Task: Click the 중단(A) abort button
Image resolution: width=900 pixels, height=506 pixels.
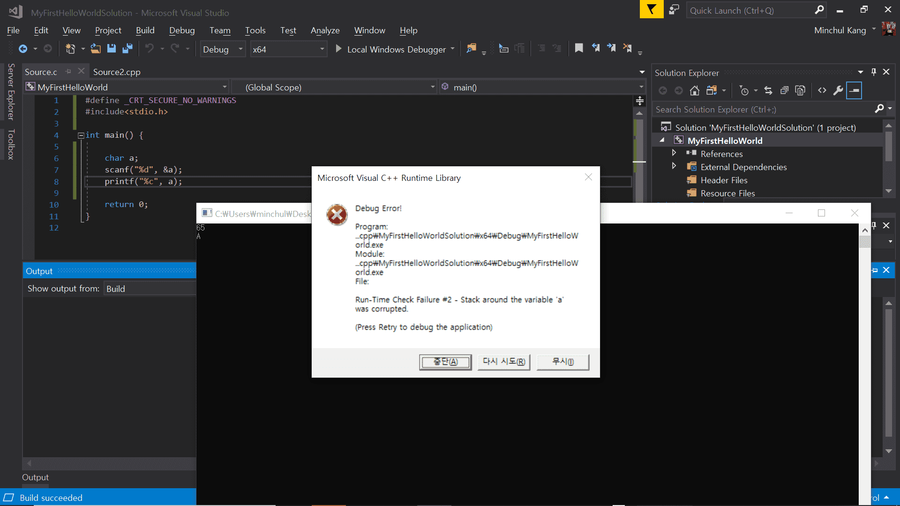Action: coord(445,362)
